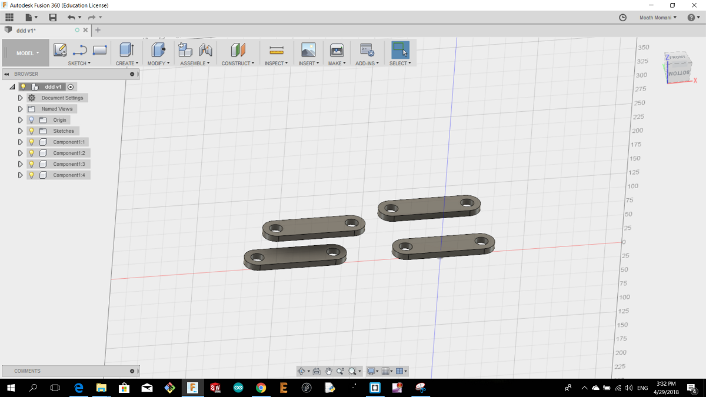Select the Rectangle sketch tool
The image size is (706, 397).
[100, 50]
